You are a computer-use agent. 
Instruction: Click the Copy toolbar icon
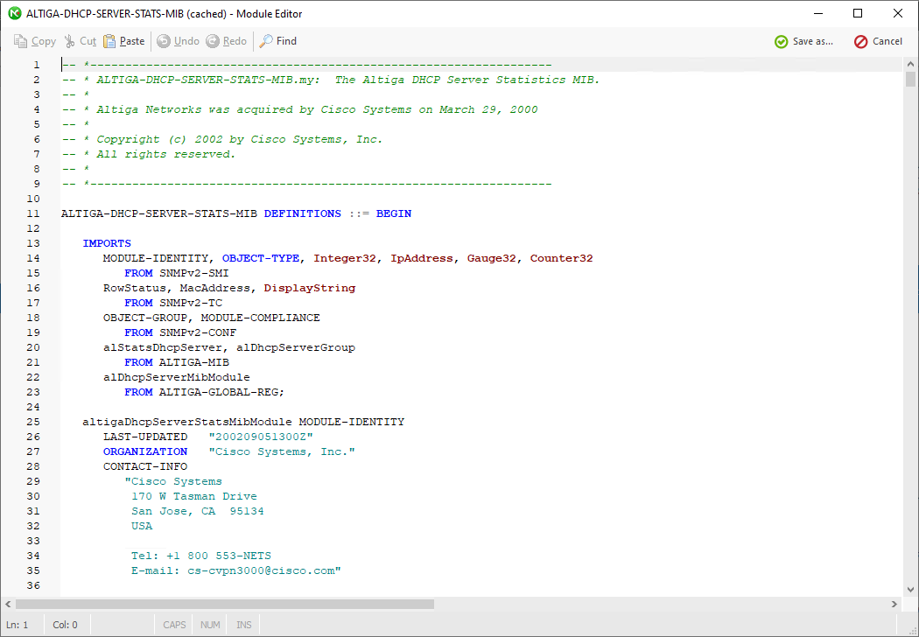click(20, 41)
